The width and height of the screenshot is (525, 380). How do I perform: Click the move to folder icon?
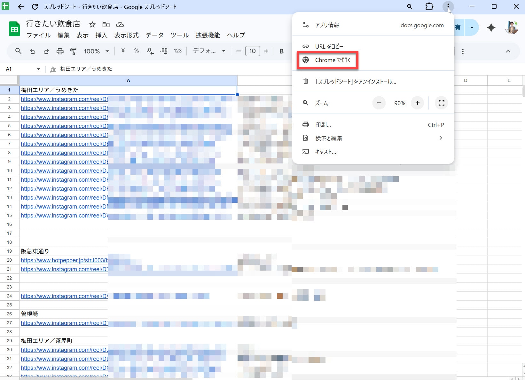coord(106,25)
